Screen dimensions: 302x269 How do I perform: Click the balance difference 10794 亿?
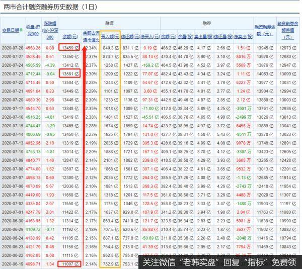[x=288, y=238]
